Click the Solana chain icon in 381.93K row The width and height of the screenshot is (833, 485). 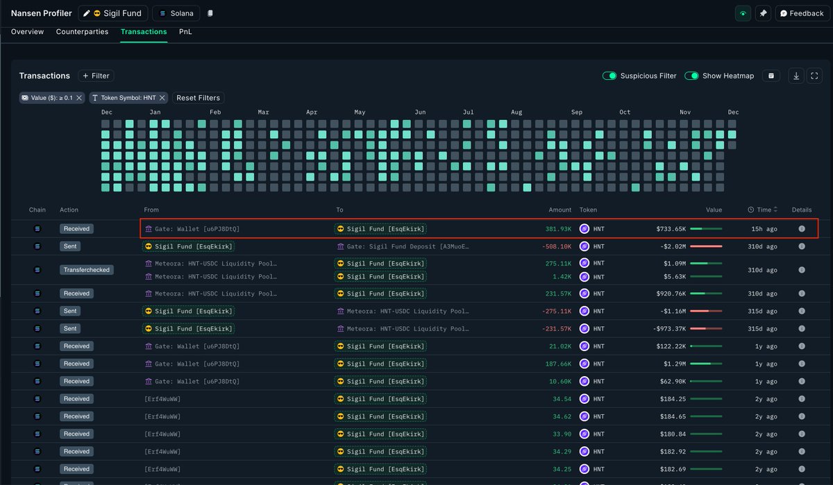(37, 229)
